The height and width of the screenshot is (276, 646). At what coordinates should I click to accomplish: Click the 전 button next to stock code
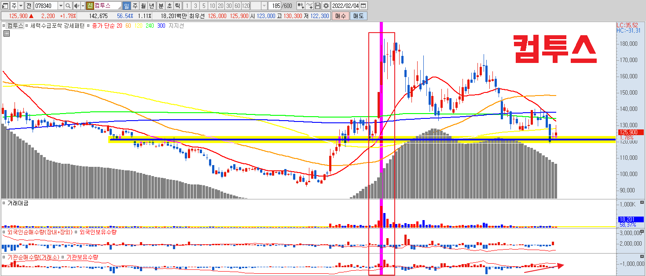tap(29, 6)
